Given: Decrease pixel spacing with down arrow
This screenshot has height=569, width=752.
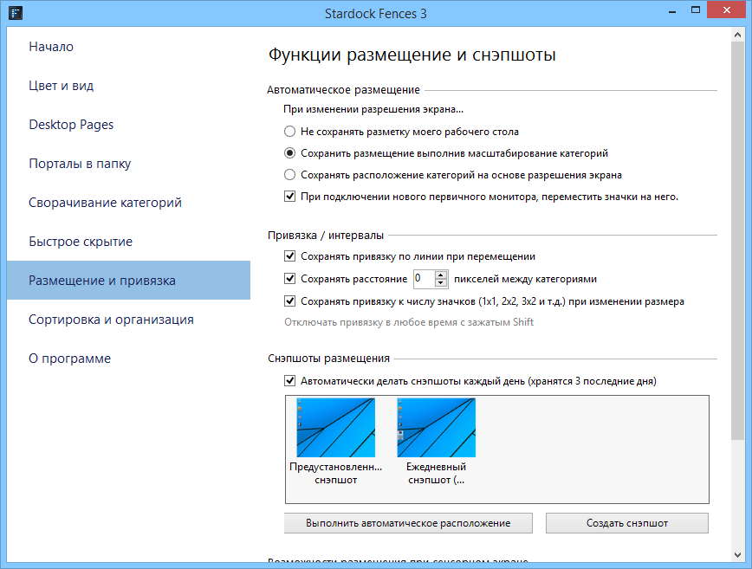Looking at the screenshot, I should coord(441,282).
